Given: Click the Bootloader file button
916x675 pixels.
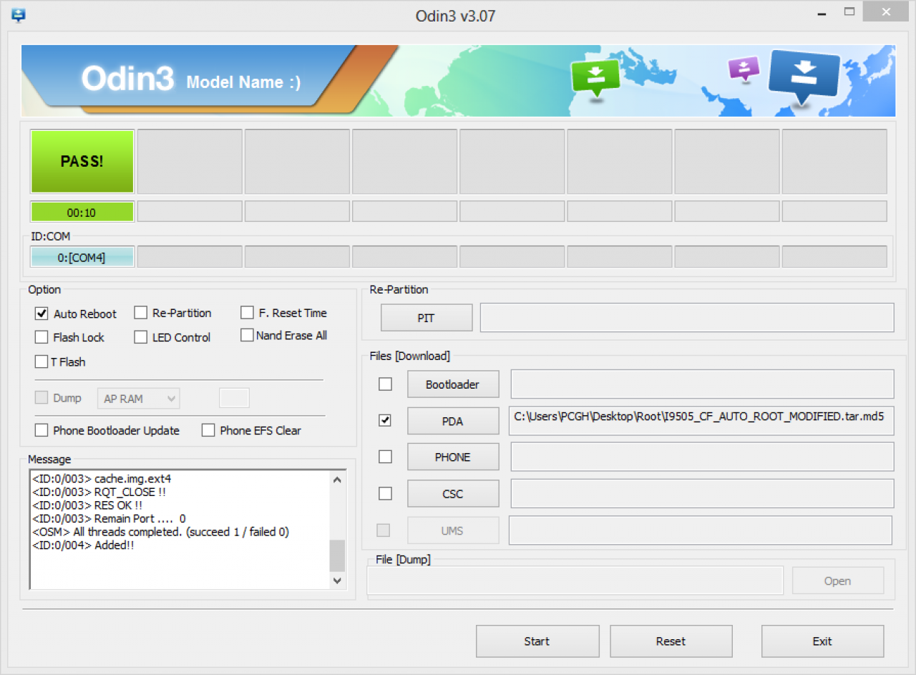Looking at the screenshot, I should click(453, 384).
